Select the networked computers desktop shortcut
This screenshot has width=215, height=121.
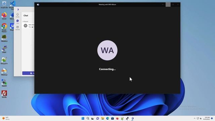tap(4, 49)
